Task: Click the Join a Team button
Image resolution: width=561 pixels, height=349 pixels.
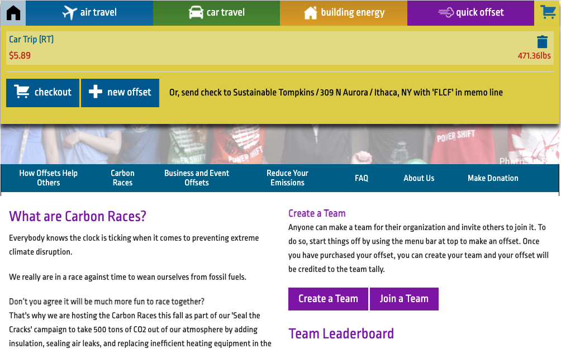Action: (404, 299)
